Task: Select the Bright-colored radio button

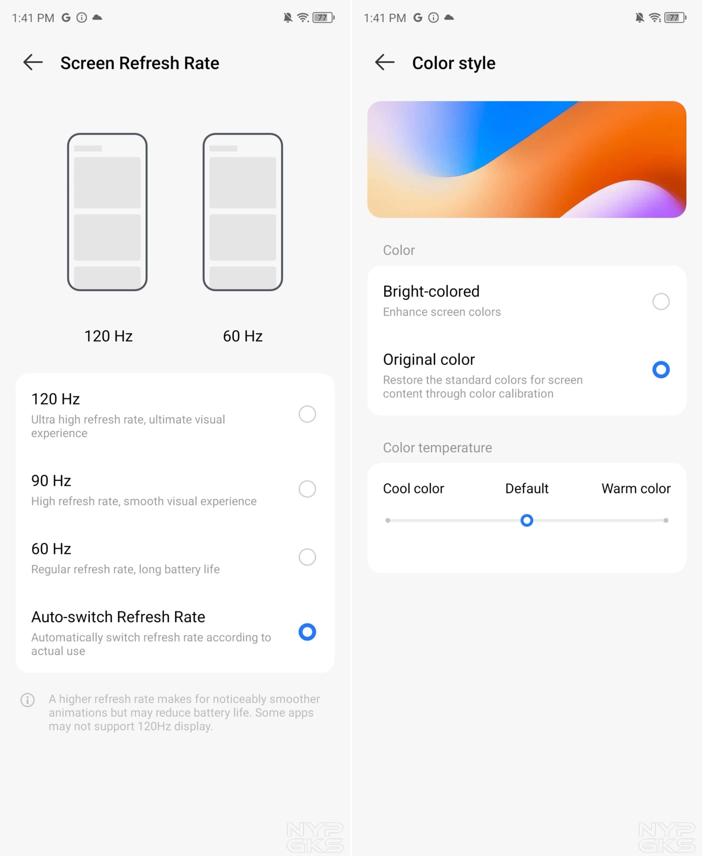Action: [x=661, y=301]
